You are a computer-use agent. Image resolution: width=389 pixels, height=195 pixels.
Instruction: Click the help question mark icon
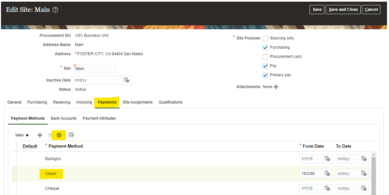pyautogui.click(x=55, y=10)
